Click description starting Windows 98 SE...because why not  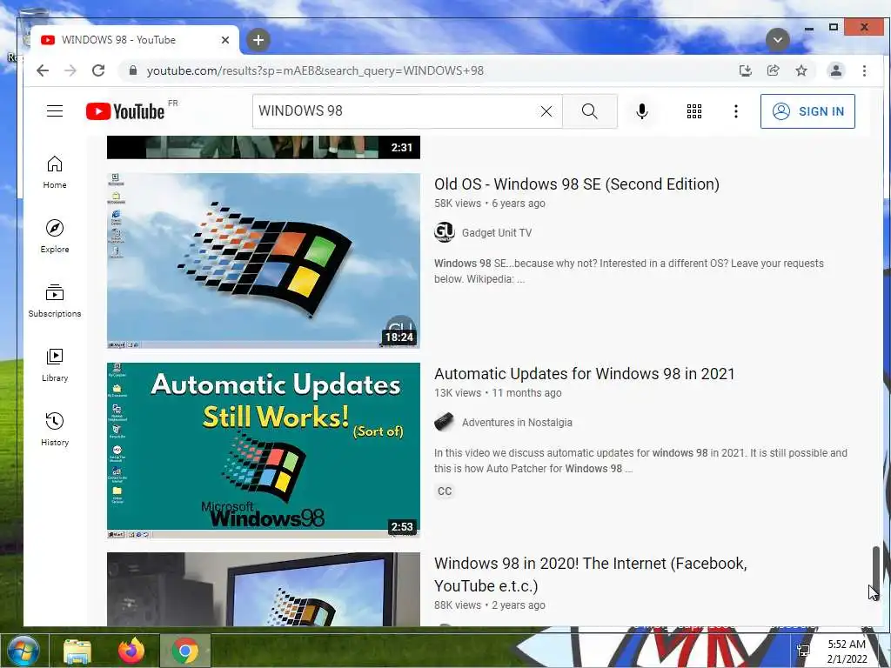click(x=629, y=271)
